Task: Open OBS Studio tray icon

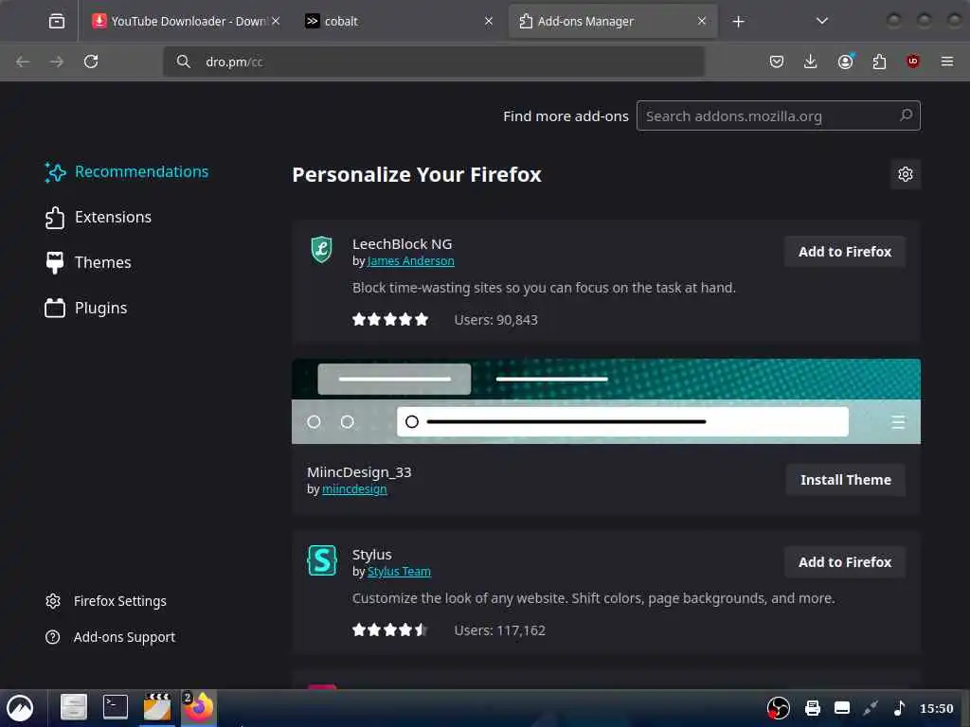Action: [778, 708]
